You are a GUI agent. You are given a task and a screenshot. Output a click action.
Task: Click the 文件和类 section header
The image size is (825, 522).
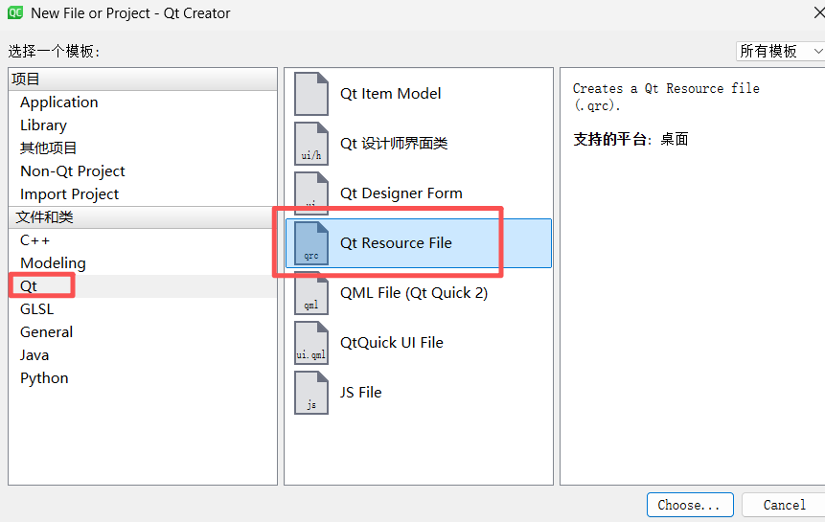[143, 217]
